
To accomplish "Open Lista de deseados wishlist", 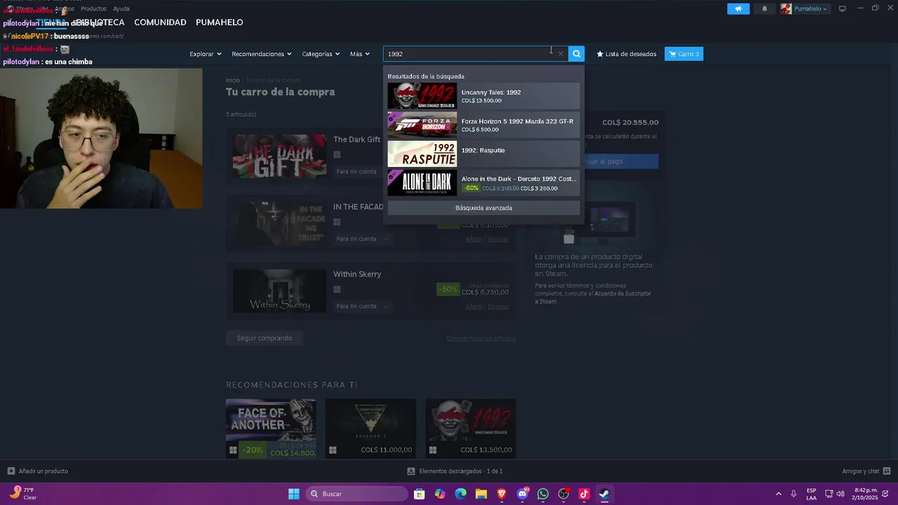I will click(626, 54).
